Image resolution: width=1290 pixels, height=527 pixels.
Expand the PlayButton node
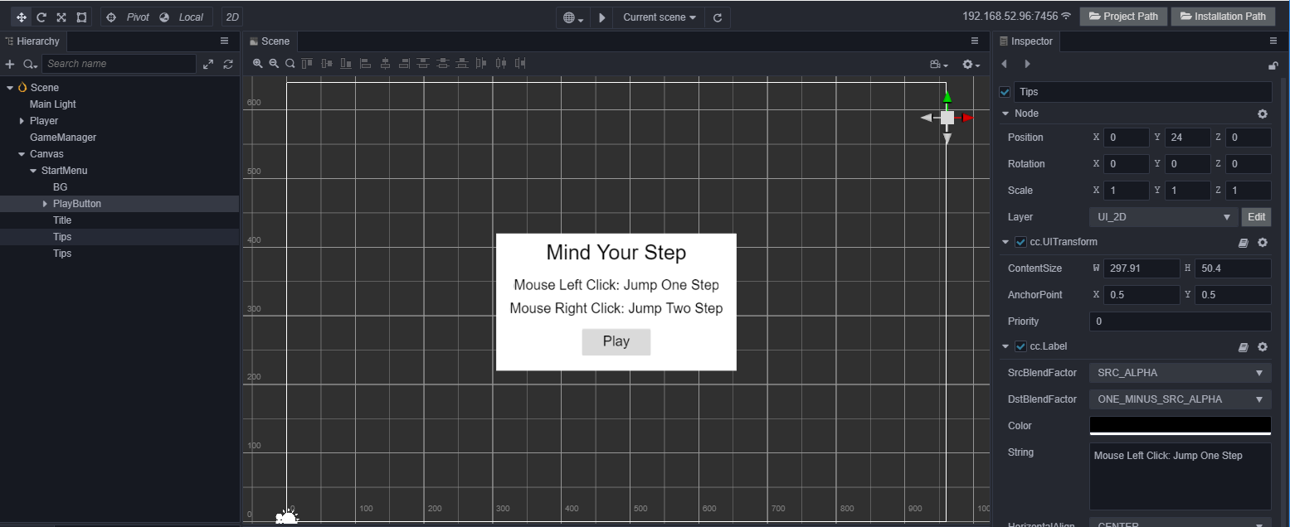tap(45, 204)
